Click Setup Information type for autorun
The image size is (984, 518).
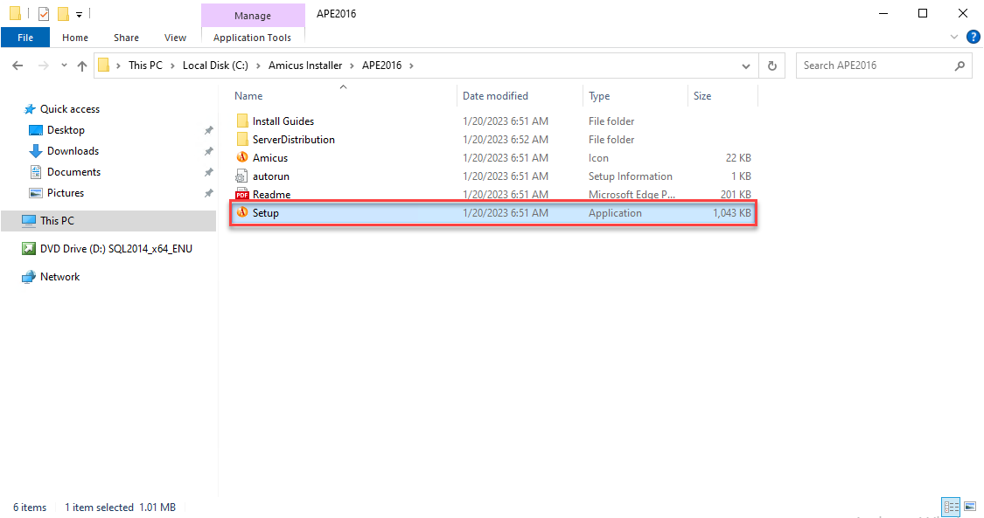(630, 176)
